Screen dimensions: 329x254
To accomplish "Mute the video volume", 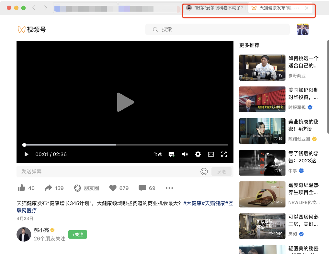I will point(185,154).
